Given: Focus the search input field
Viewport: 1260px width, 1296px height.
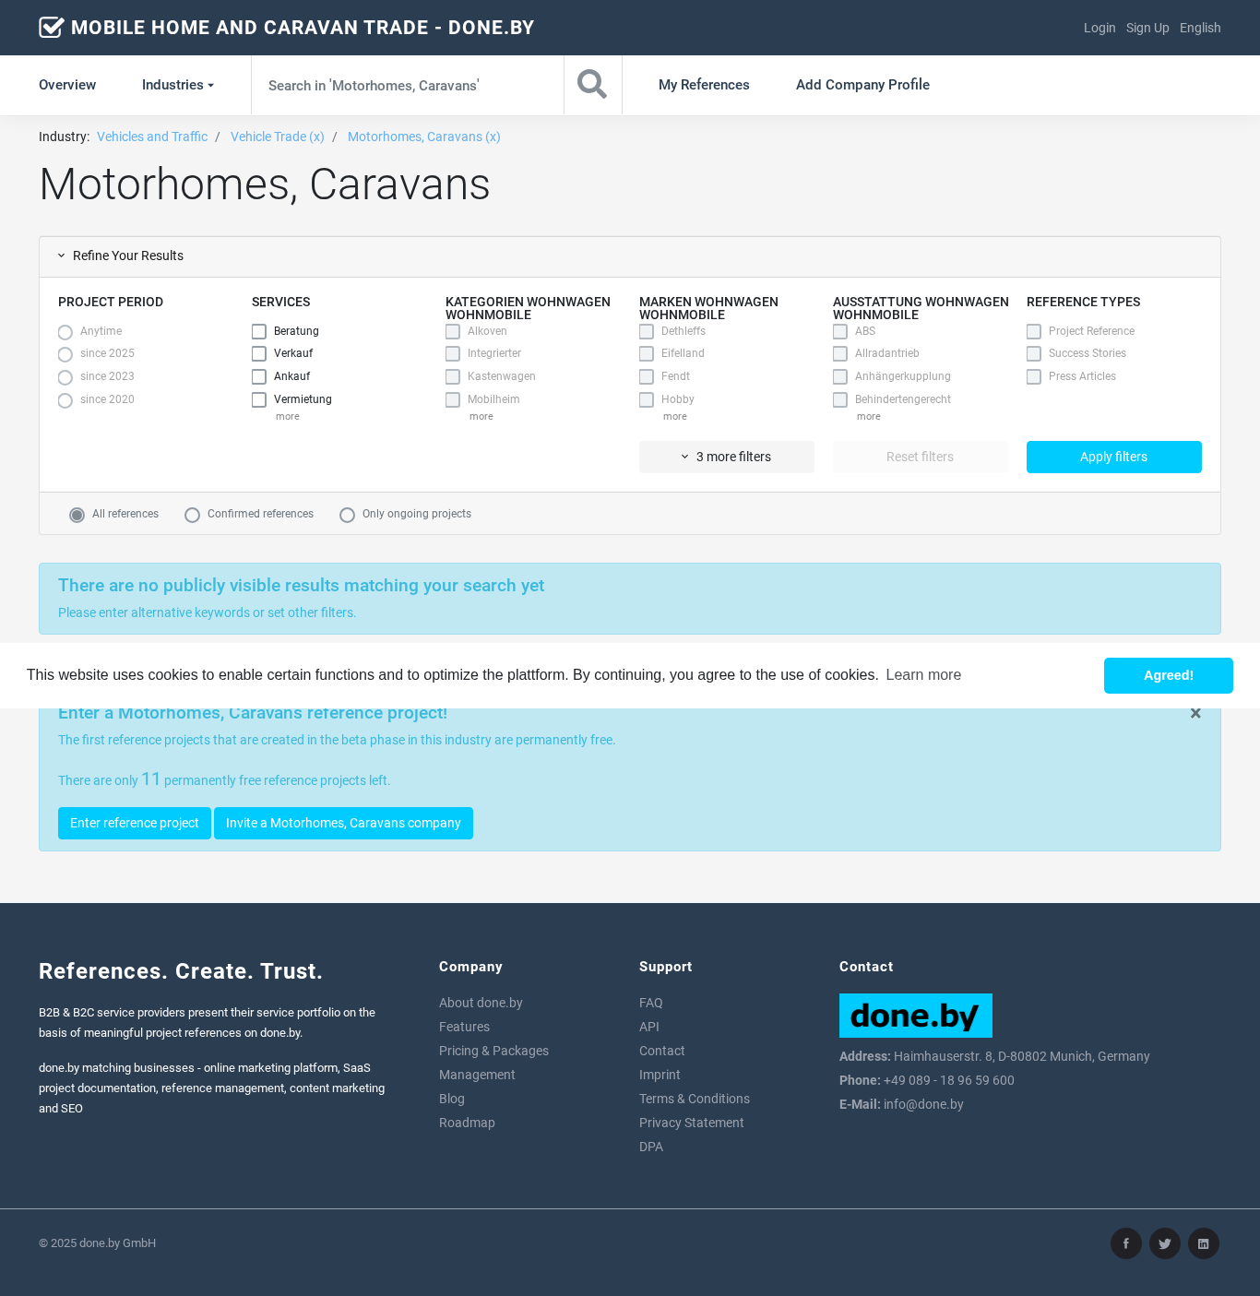Looking at the screenshot, I should click(408, 85).
